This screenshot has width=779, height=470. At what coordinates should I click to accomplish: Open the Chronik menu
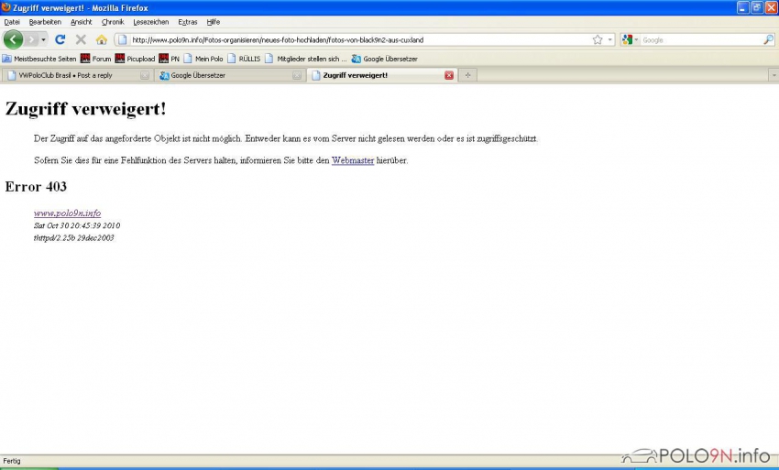point(113,21)
